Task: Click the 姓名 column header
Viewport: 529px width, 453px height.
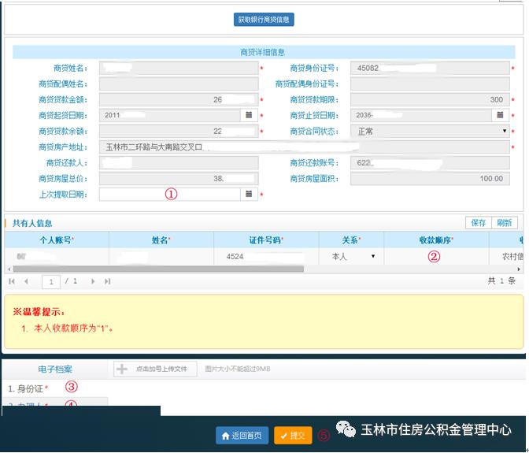Action: (161, 240)
